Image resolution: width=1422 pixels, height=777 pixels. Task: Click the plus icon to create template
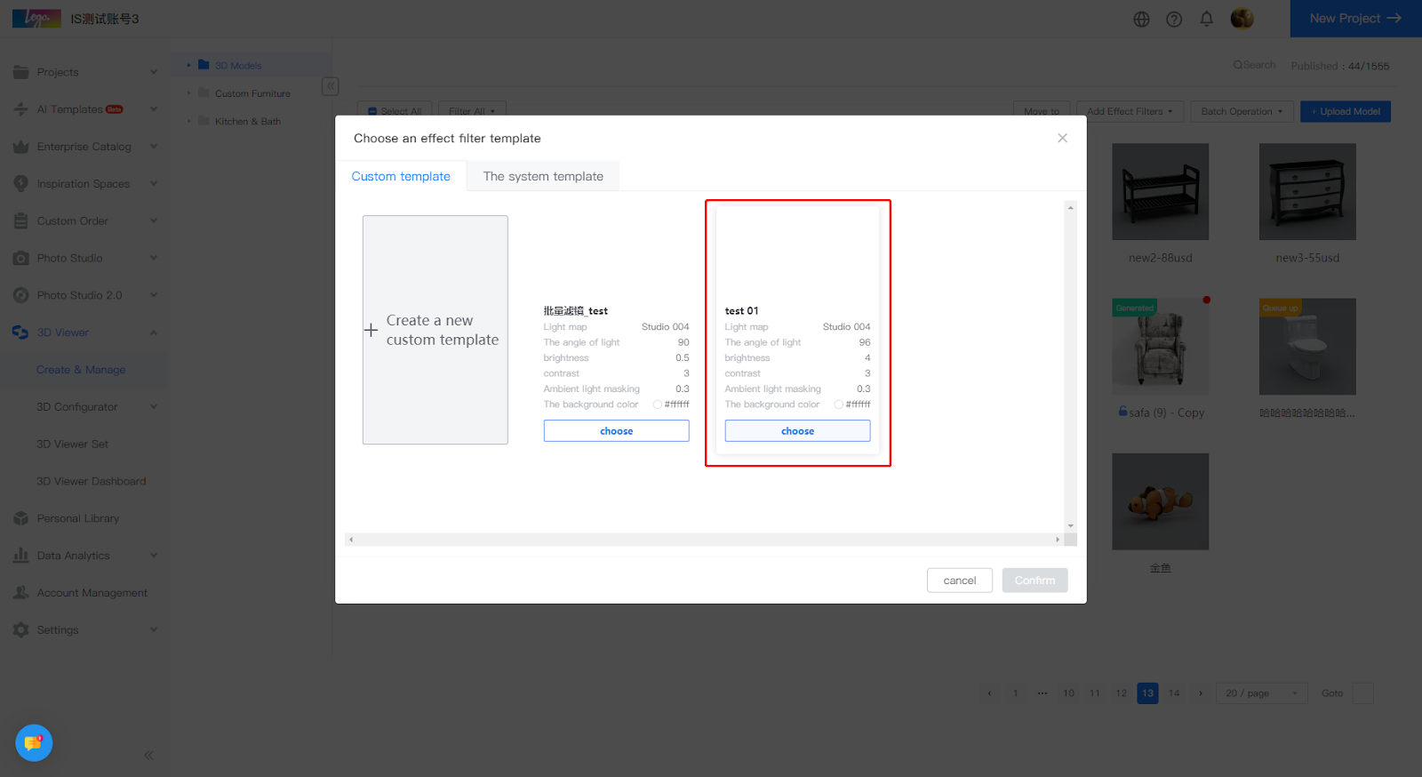click(x=371, y=330)
